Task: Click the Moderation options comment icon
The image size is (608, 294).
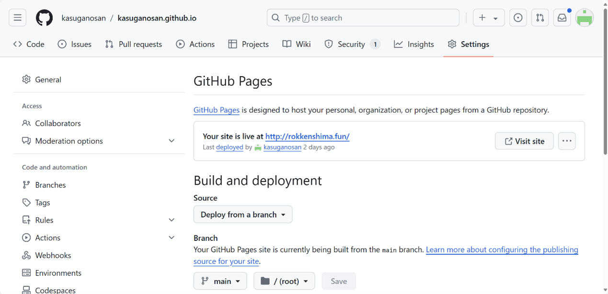Action: tap(26, 141)
